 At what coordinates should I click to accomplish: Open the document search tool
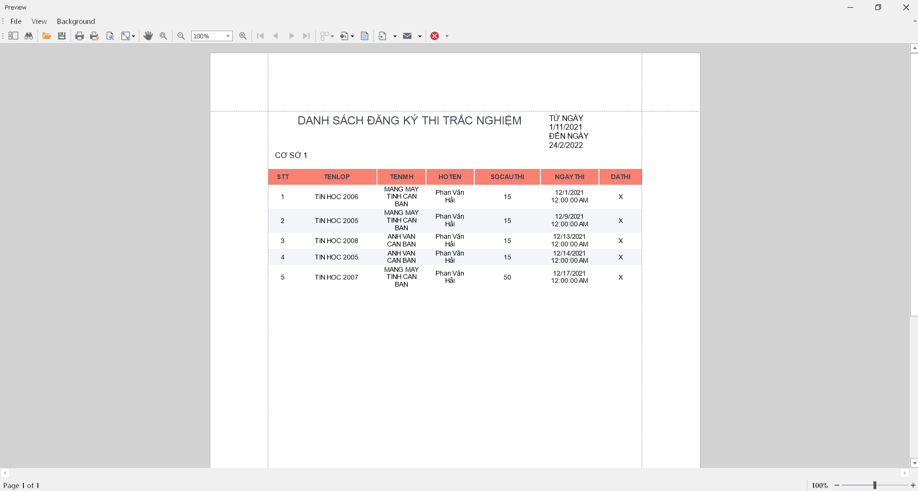point(28,36)
